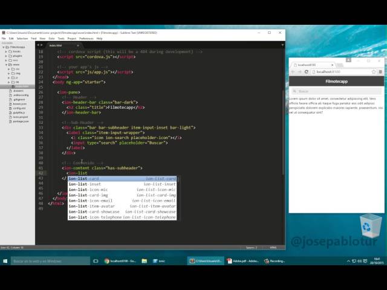The height and width of the screenshot is (290, 387).
Task: Open the tab list dropdown arrow in the editor
Action: point(282,45)
